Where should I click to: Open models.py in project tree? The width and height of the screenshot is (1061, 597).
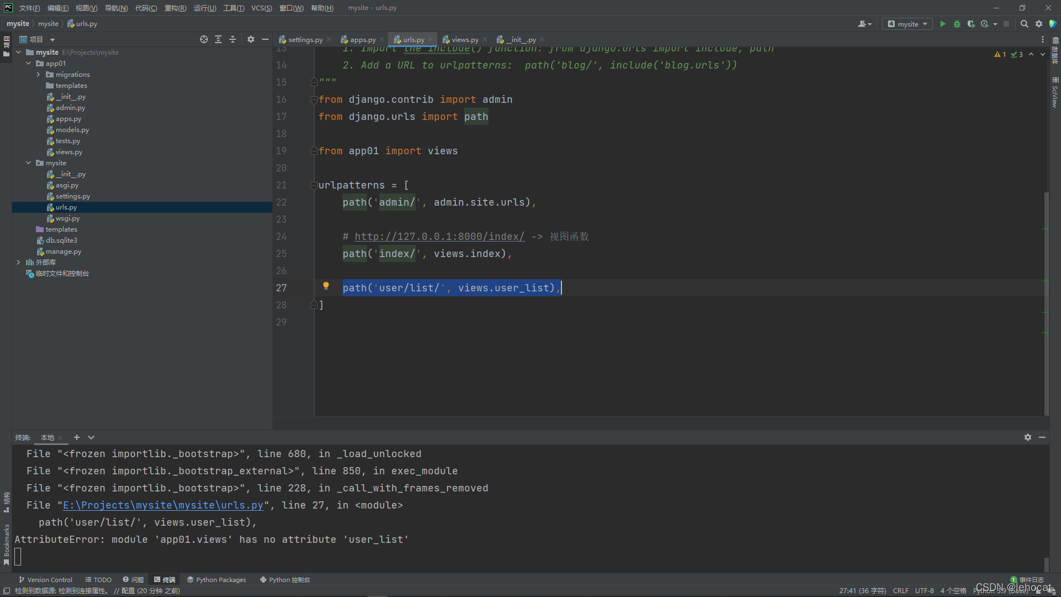pyautogui.click(x=72, y=130)
